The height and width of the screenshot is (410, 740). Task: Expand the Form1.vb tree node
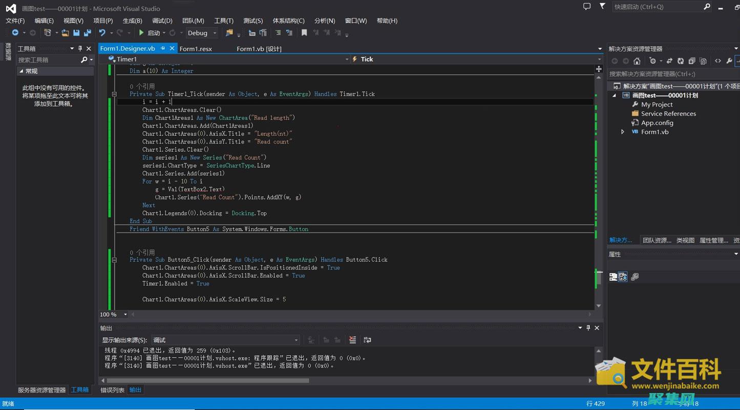pyautogui.click(x=623, y=132)
